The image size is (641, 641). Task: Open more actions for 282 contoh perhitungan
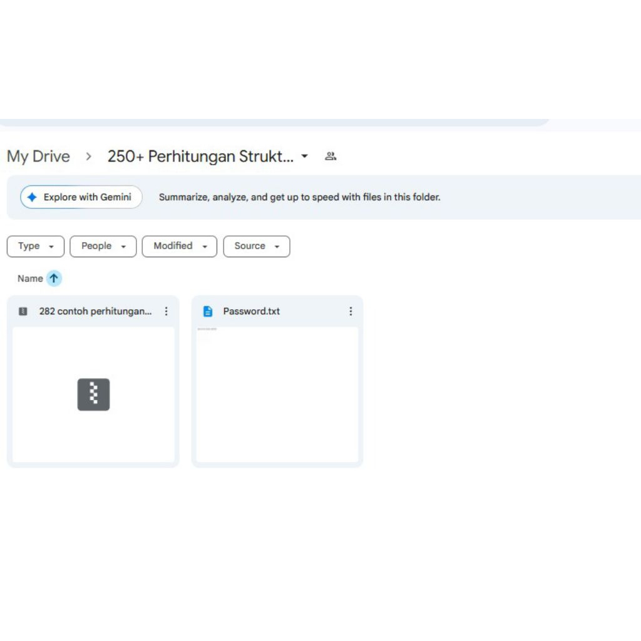click(x=166, y=312)
